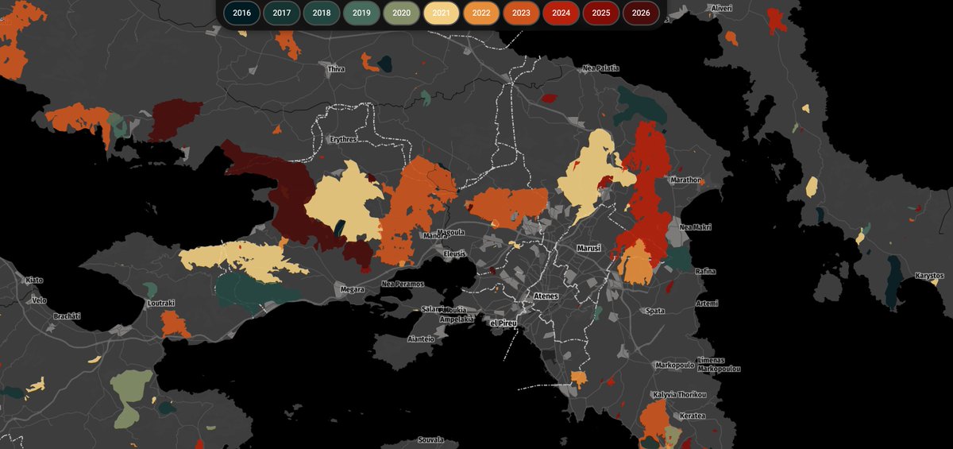
Task: Toggle the 2020 year filter
Action: pos(402,13)
